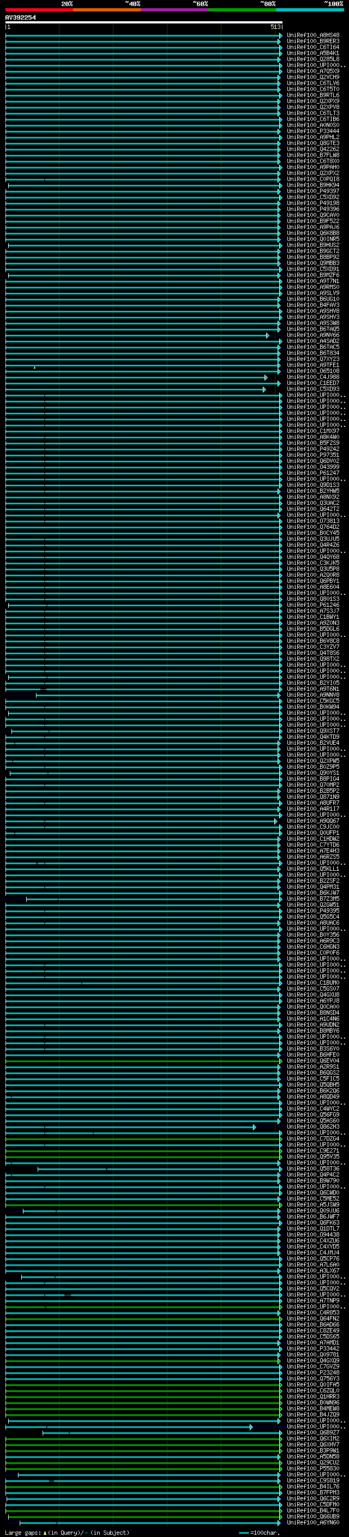The width and height of the screenshot is (349, 1537).
Task: Click UniRef100_P61247 label
Action: pos(313,473)
